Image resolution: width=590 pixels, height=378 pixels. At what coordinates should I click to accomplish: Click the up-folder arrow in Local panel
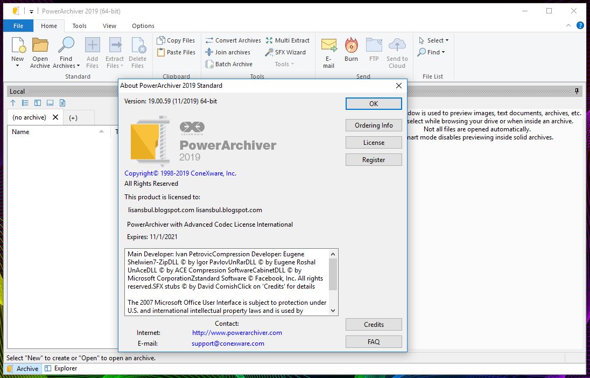point(13,103)
